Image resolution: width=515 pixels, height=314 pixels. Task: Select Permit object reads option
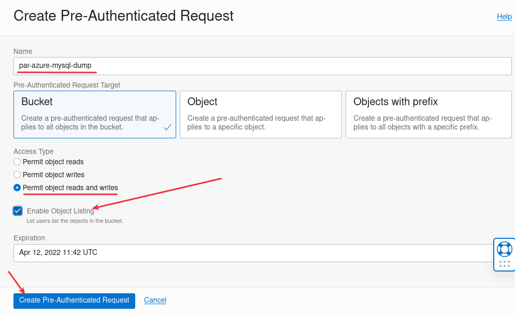(x=17, y=162)
